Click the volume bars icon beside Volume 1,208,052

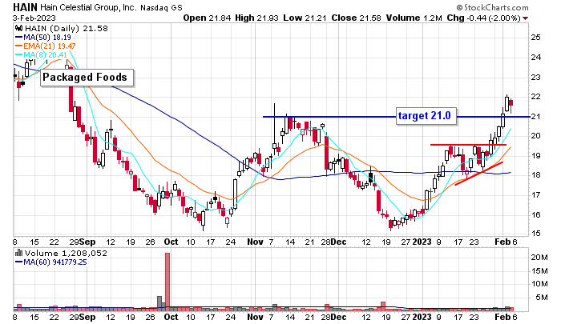coord(18,253)
